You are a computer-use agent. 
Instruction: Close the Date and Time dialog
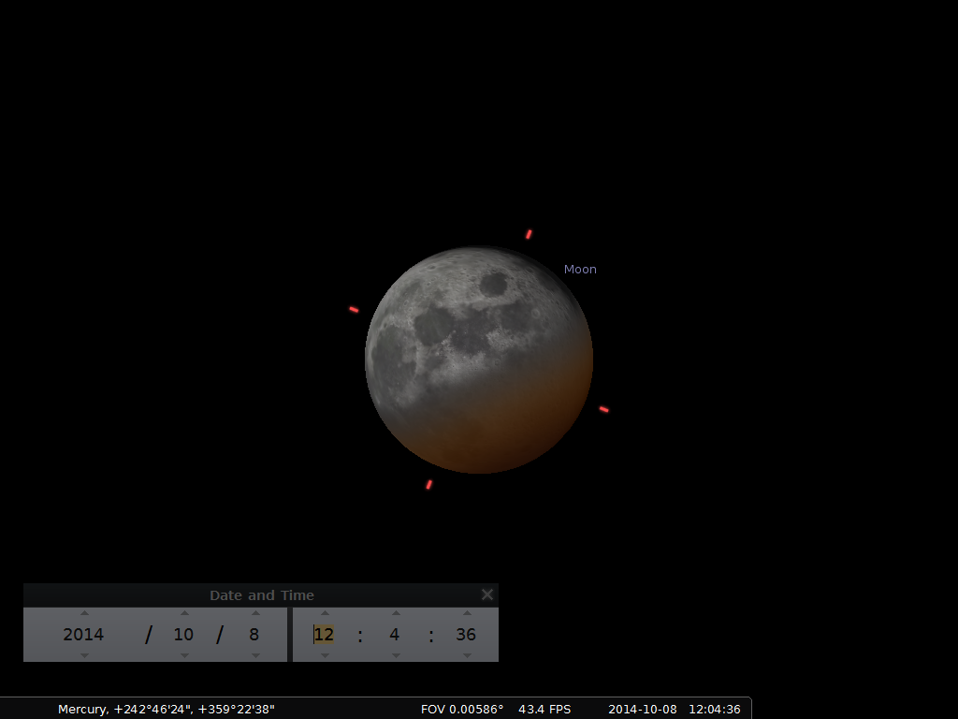point(486,594)
